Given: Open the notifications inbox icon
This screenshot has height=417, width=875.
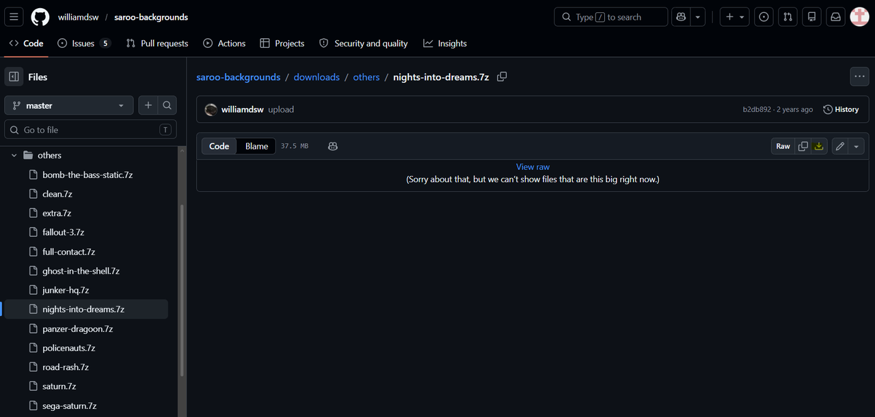Looking at the screenshot, I should click(x=835, y=17).
